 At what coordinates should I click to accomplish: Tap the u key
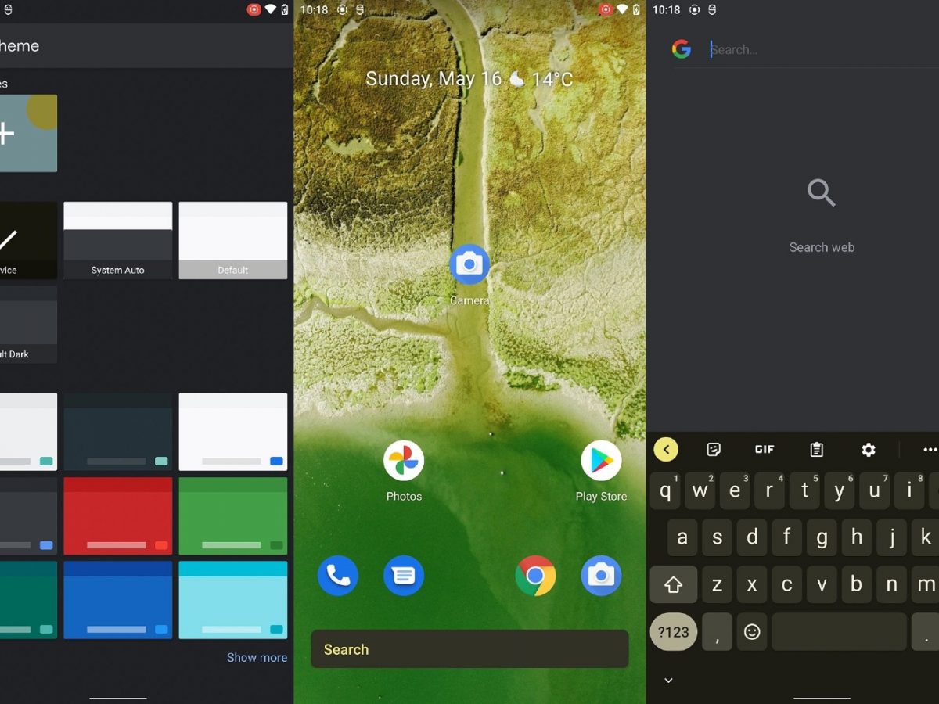tap(875, 491)
